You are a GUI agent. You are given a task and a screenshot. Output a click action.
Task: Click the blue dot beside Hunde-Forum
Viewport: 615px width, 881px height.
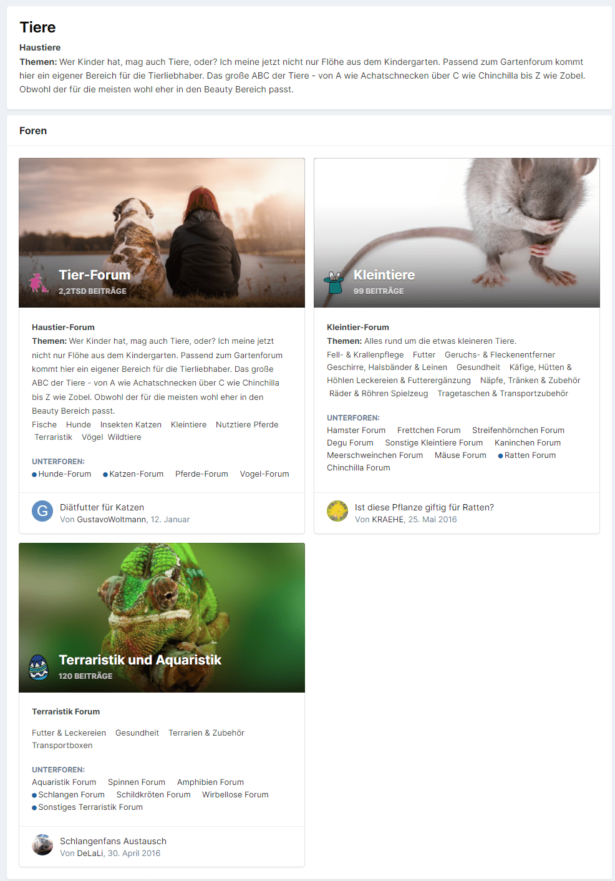pos(34,474)
